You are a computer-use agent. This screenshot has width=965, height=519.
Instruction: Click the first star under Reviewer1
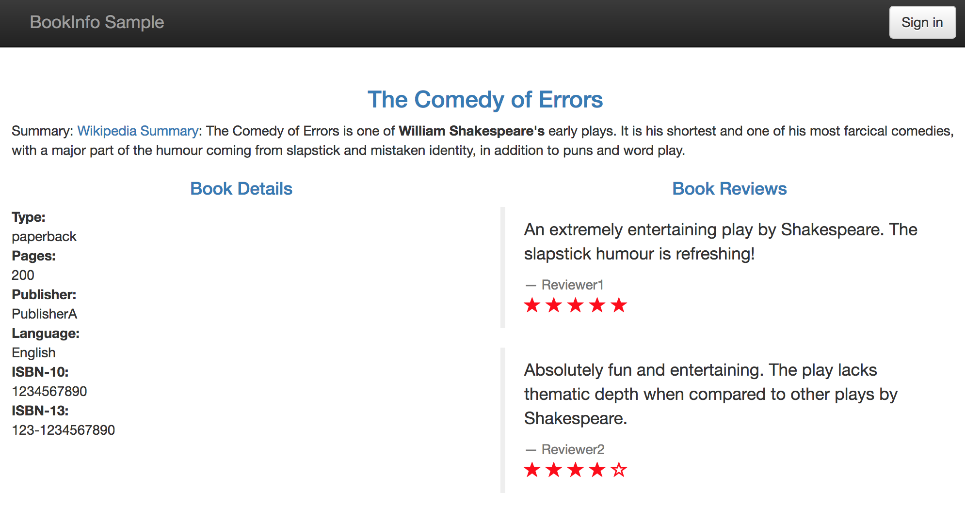pos(532,305)
